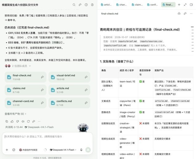Share the visual-brief.md file card
Screen dimensions: 196x159
[x=86, y=77]
